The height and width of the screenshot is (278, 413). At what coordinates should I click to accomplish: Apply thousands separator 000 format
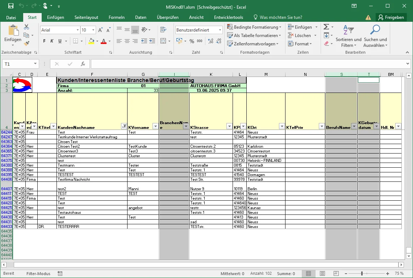[200, 41]
